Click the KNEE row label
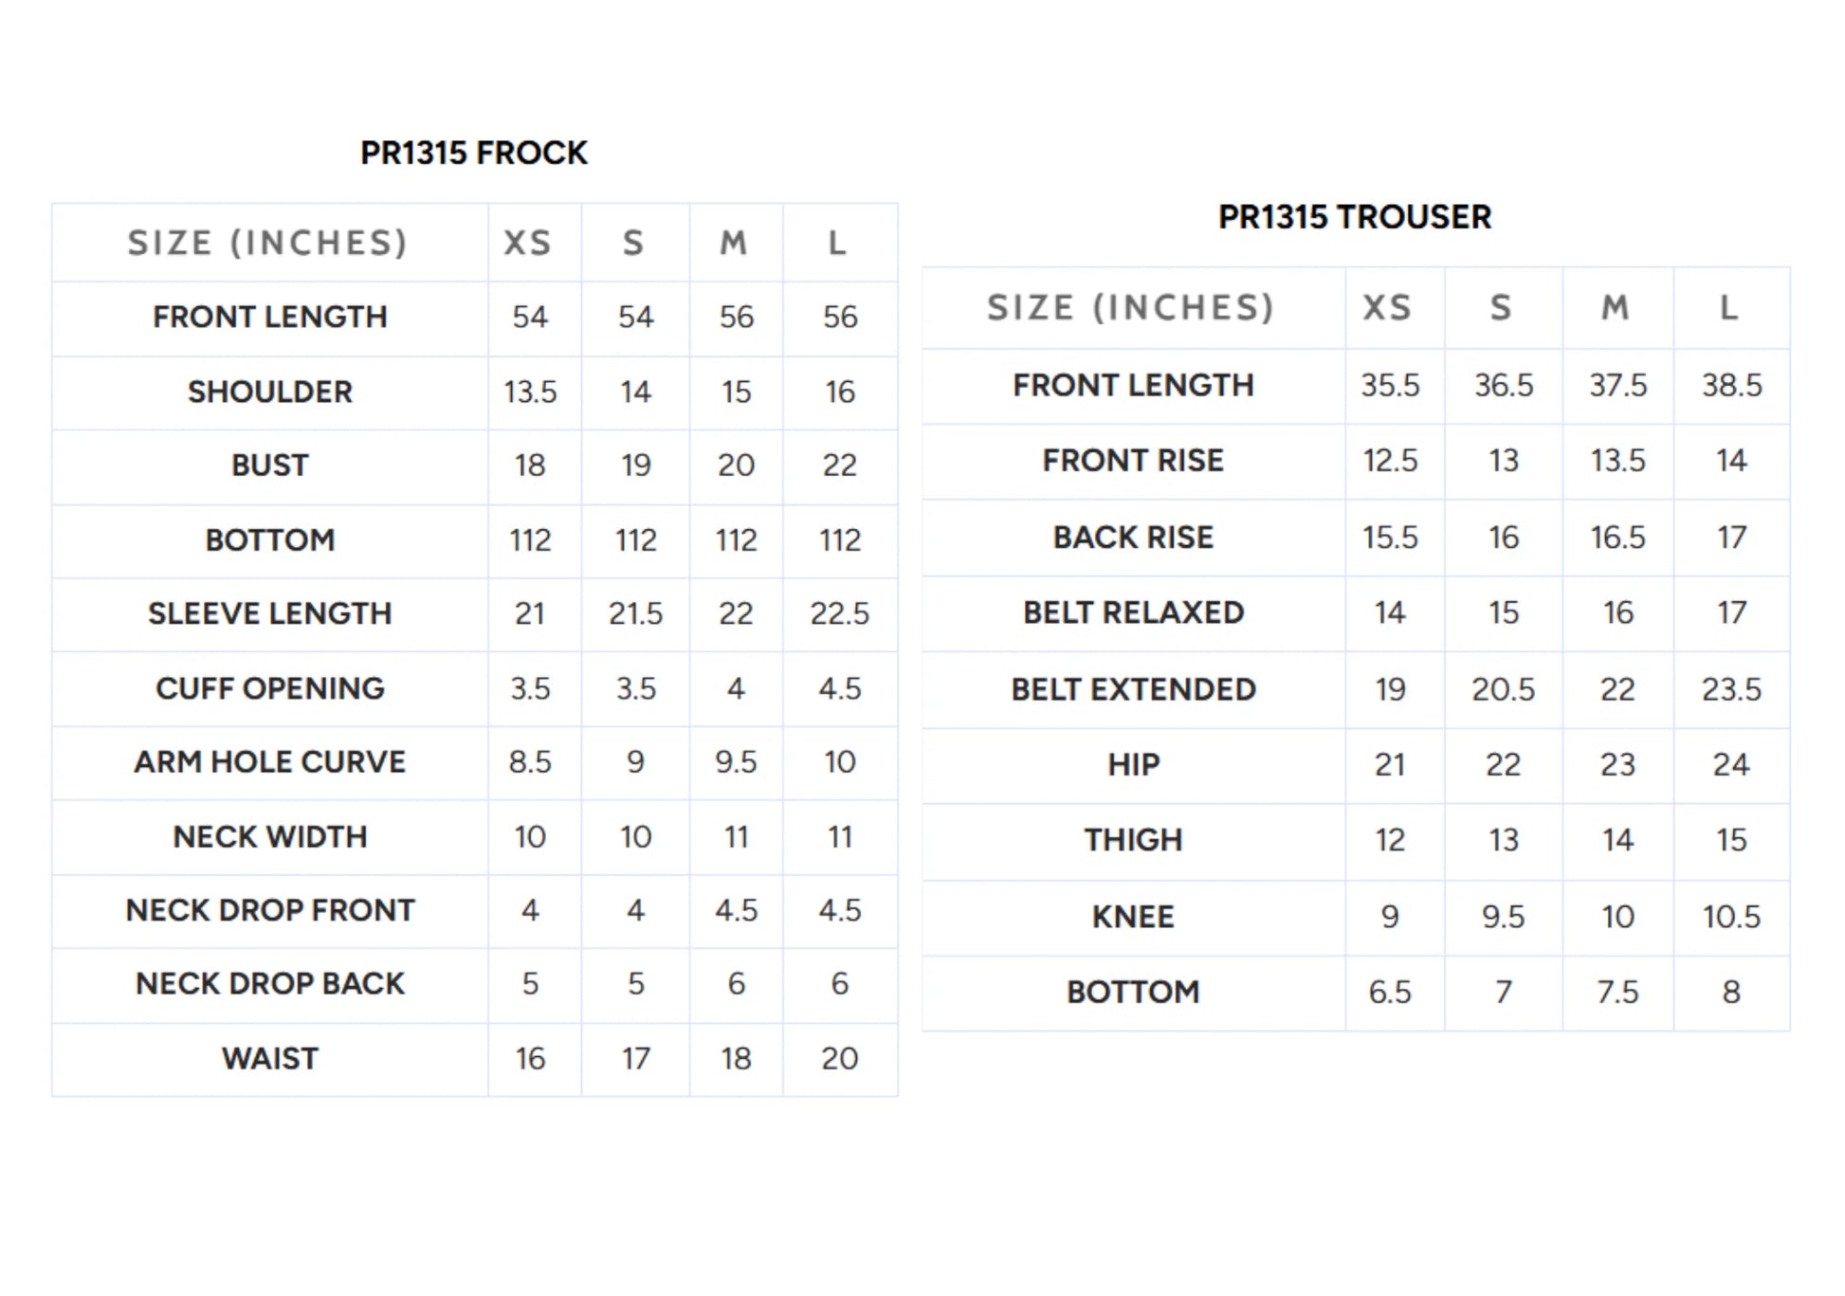 [x=1133, y=917]
